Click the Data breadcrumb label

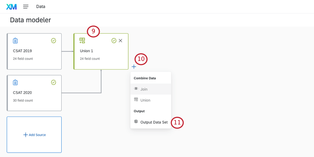click(x=41, y=7)
